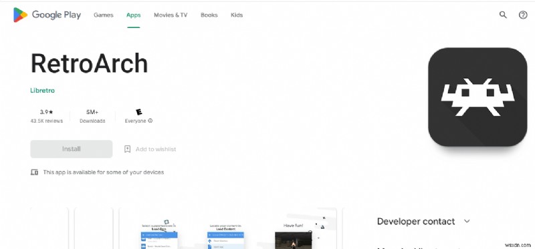Screen dimensions: 535x249
Task: Click the Google Play logo
Action: (47, 15)
